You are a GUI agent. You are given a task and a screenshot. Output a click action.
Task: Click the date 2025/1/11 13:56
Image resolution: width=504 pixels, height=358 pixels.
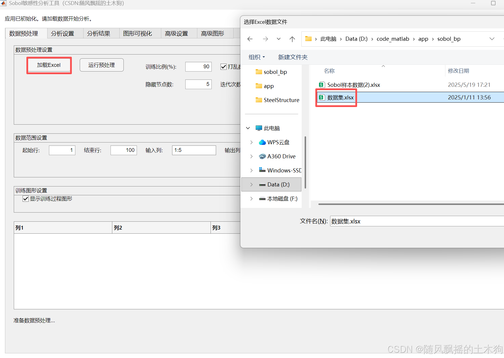point(469,97)
